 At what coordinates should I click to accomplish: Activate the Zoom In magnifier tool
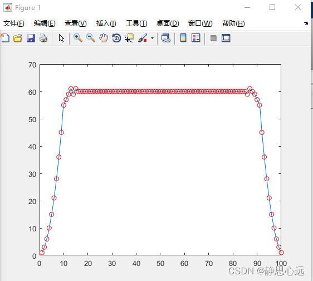point(77,38)
